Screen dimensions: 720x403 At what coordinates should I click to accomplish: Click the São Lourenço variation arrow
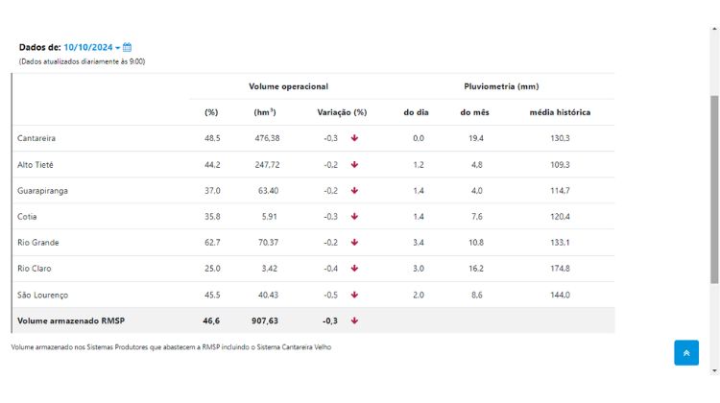click(354, 294)
